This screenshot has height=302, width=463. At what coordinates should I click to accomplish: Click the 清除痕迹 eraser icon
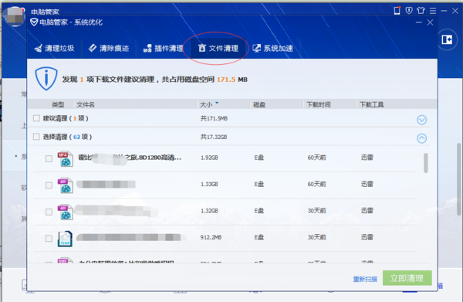[x=93, y=48]
